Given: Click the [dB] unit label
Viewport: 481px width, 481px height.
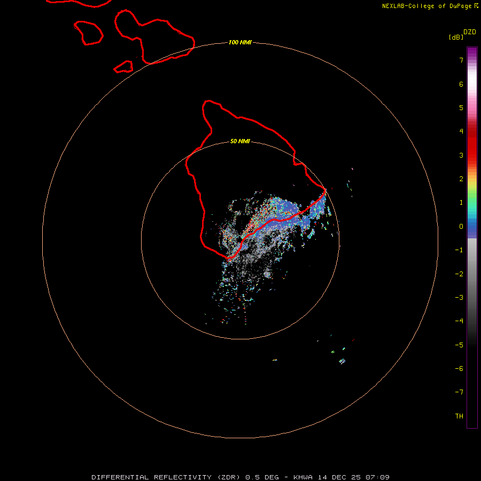Looking at the screenshot, I should (456, 37).
